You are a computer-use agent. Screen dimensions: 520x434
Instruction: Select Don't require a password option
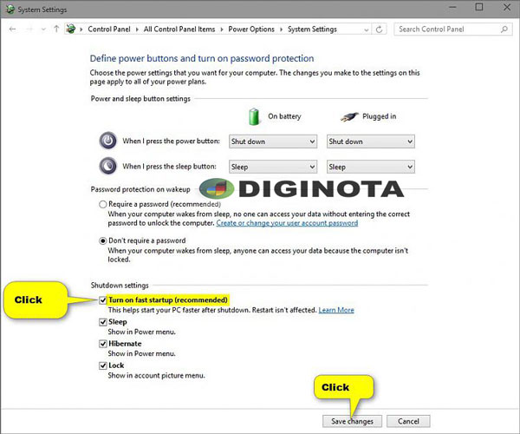point(103,240)
